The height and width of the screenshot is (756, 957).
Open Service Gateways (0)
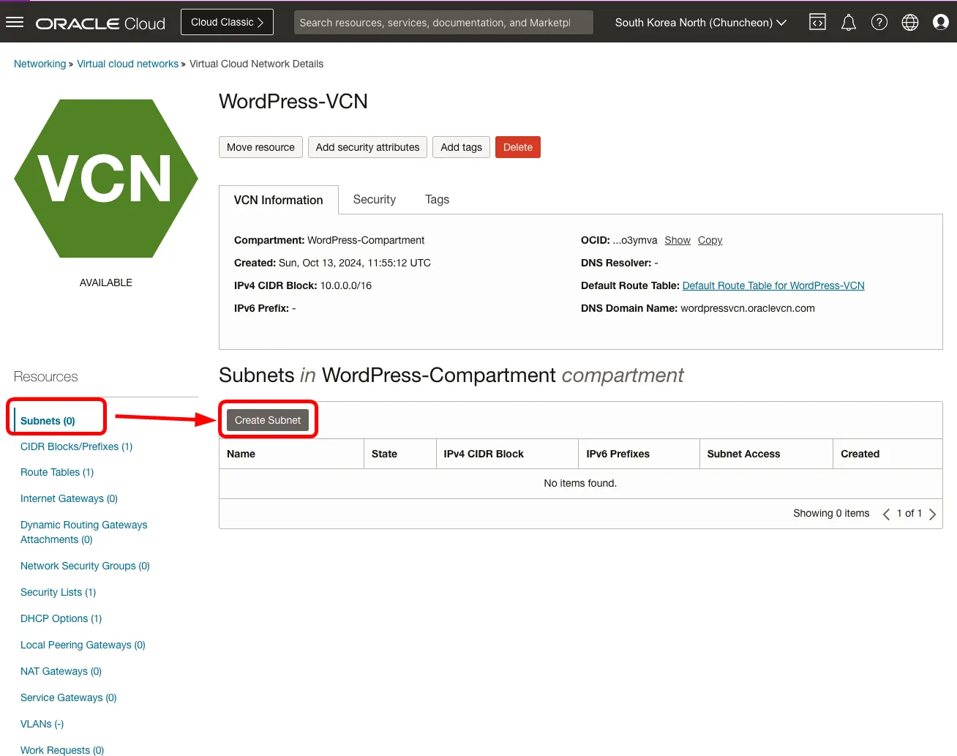pyautogui.click(x=69, y=697)
